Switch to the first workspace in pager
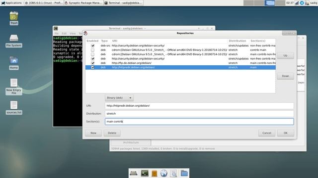Viewport: 318px width, 178px height. coord(248,3)
